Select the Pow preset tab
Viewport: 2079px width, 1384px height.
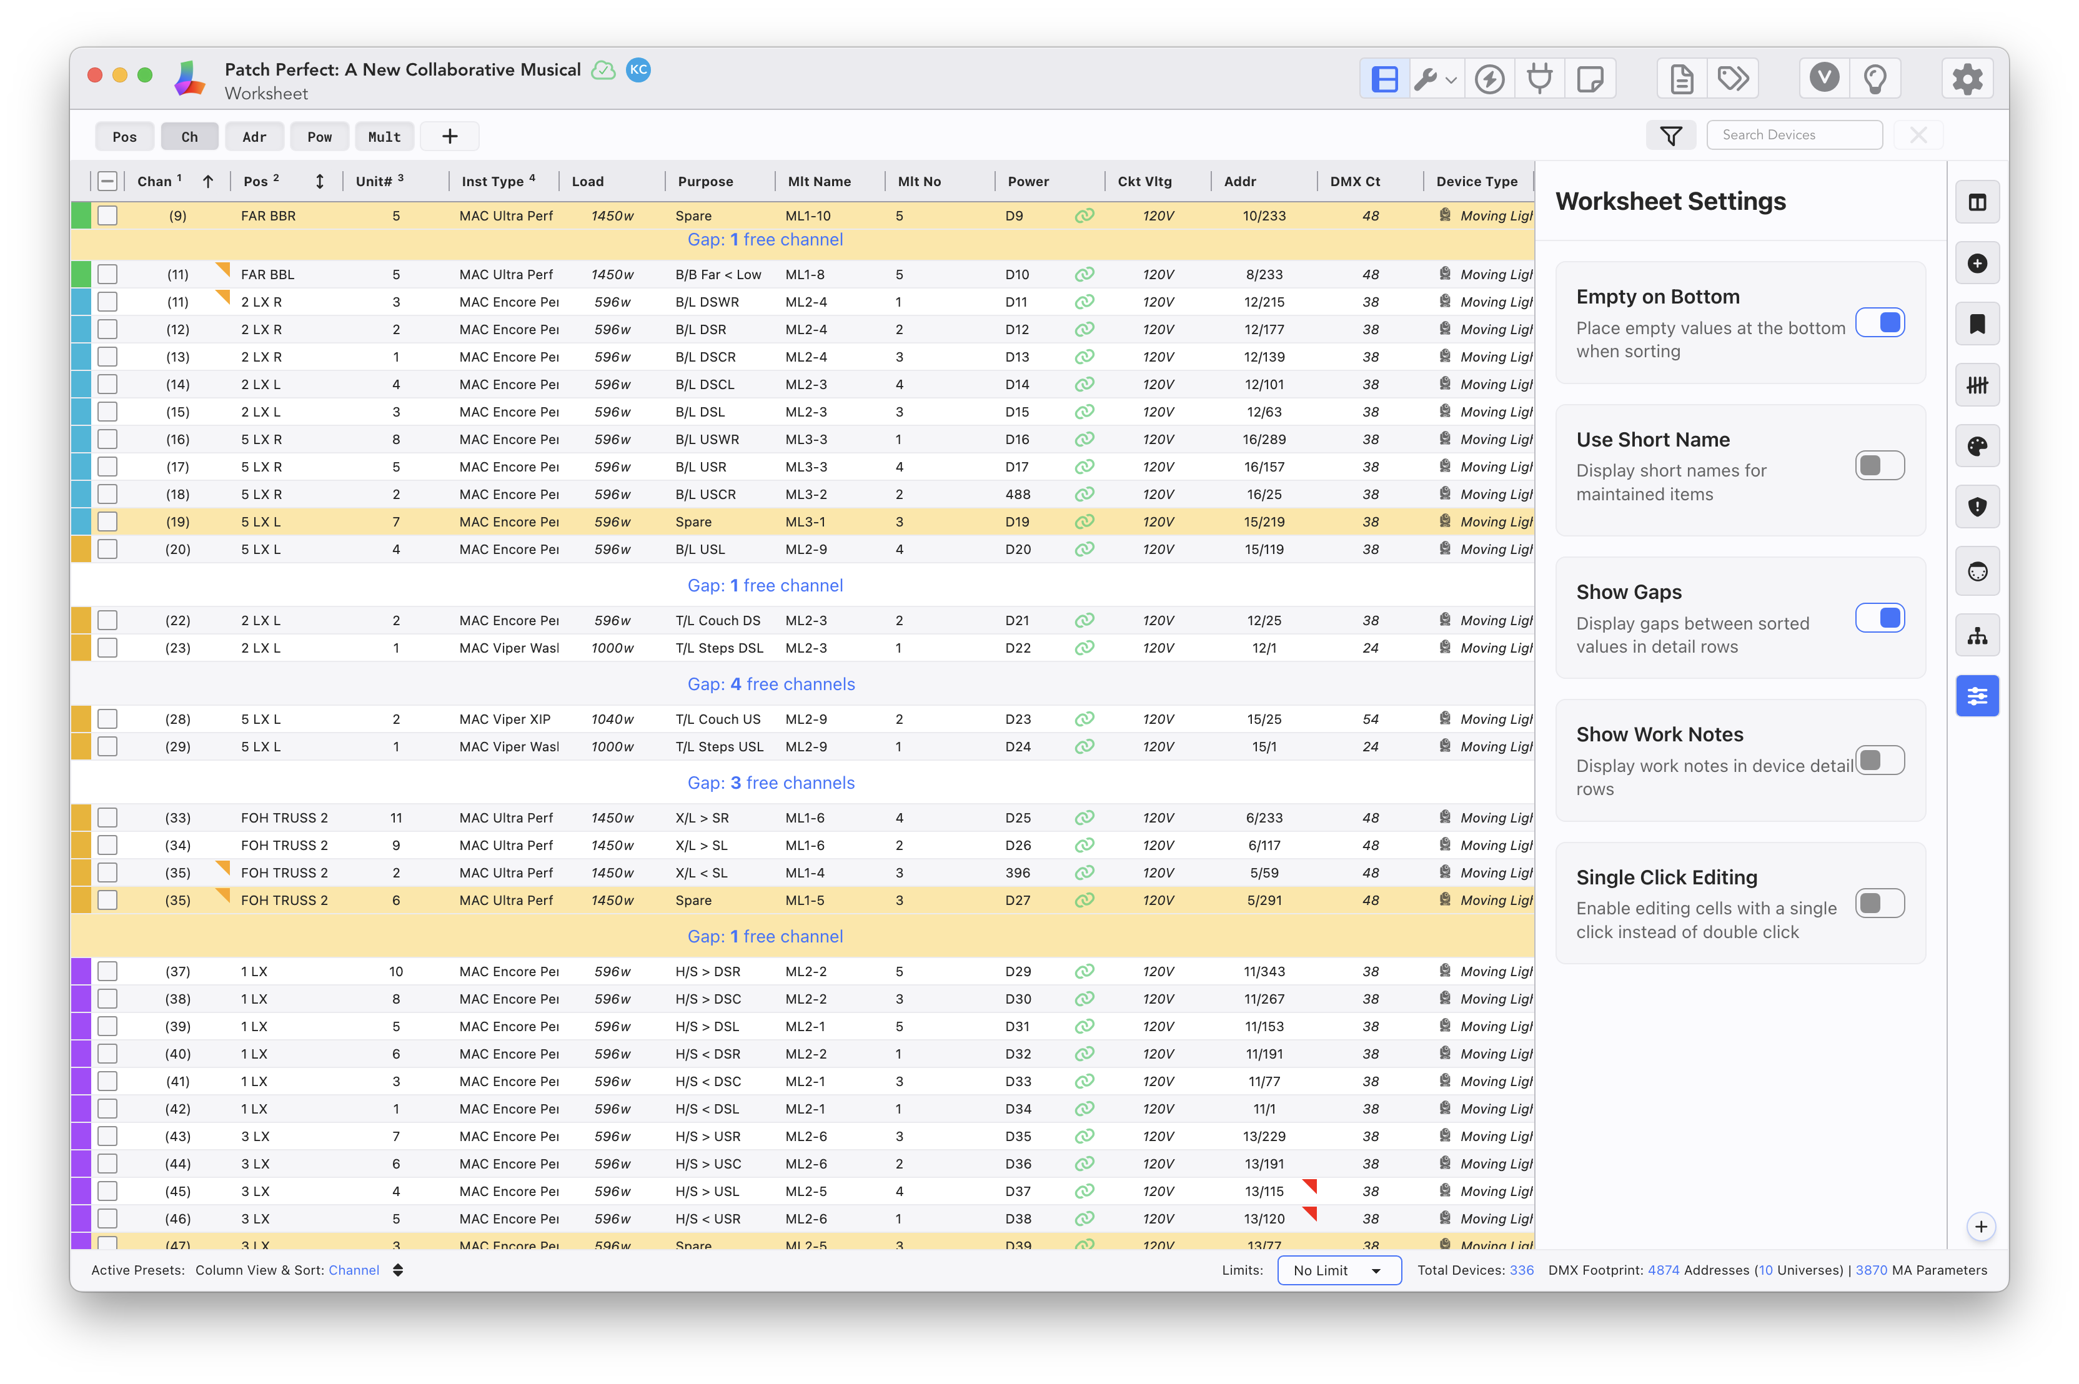320,137
